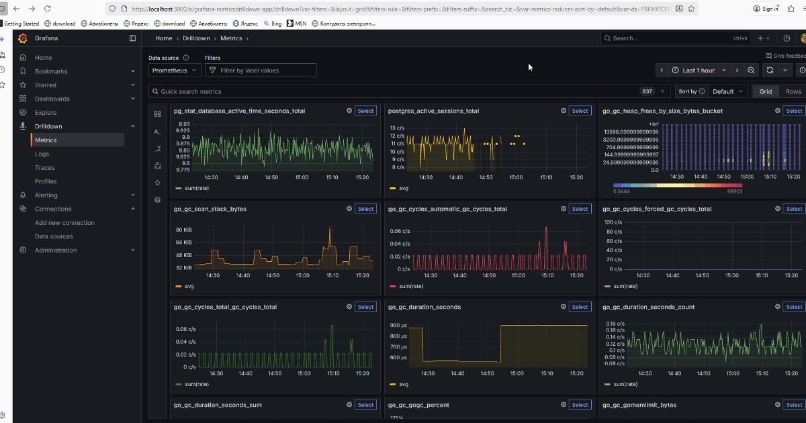Click the Grafana logo icon

24,38
